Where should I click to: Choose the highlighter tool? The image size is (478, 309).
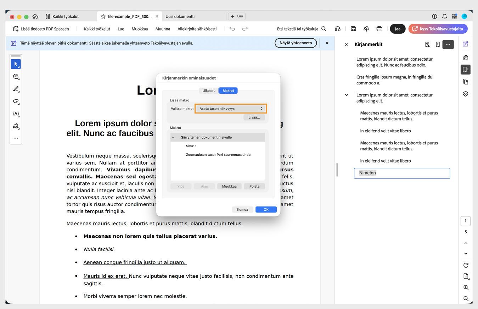coord(16,89)
